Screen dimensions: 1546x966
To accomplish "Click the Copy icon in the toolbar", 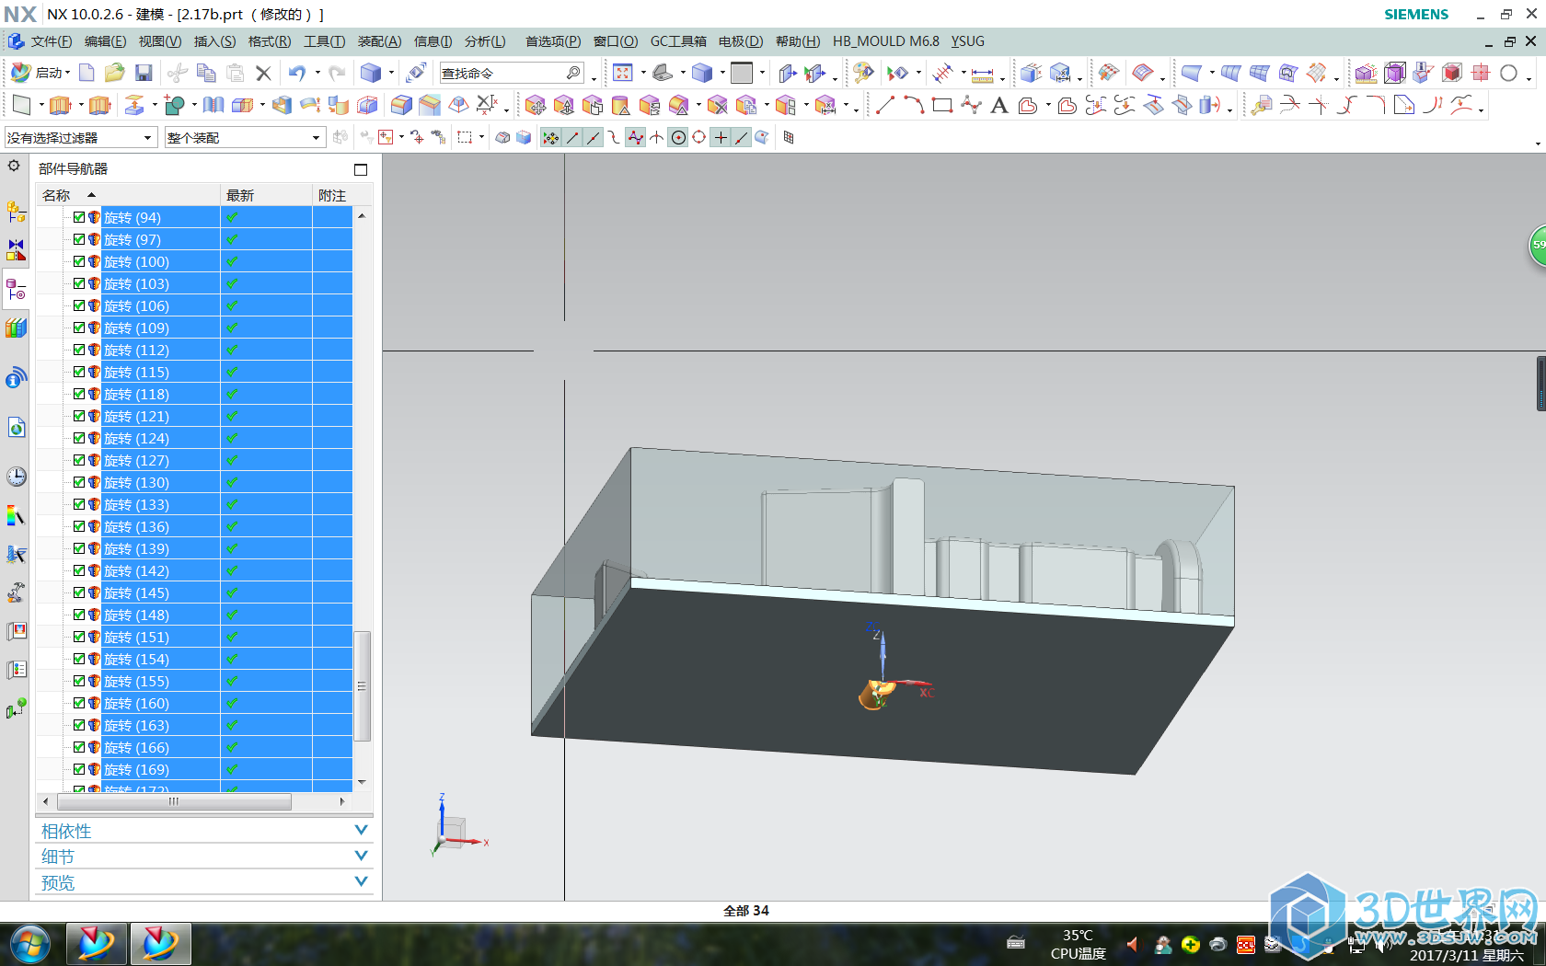I will (x=206, y=73).
